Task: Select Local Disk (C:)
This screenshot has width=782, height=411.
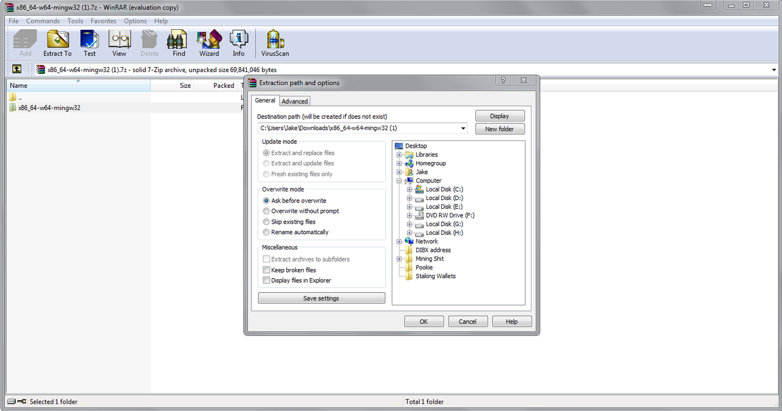Action: click(444, 189)
